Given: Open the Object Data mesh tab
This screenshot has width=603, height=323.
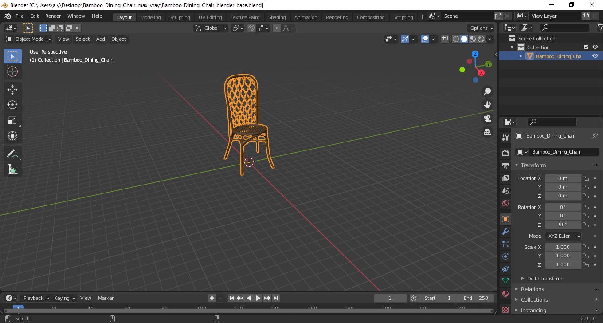Looking at the screenshot, I should click(505, 281).
